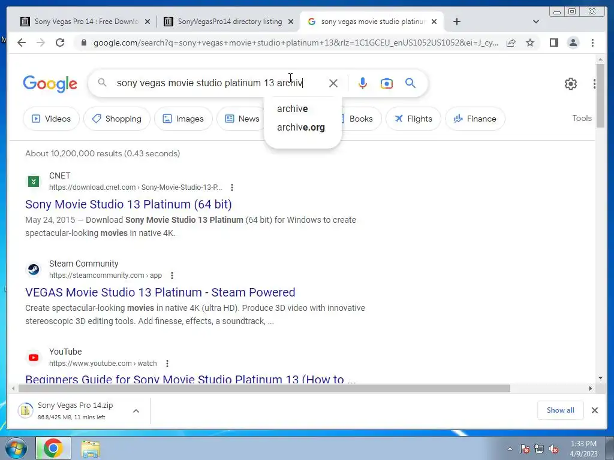
Task: Open the Chrome three-dot menu
Action: tap(592, 43)
